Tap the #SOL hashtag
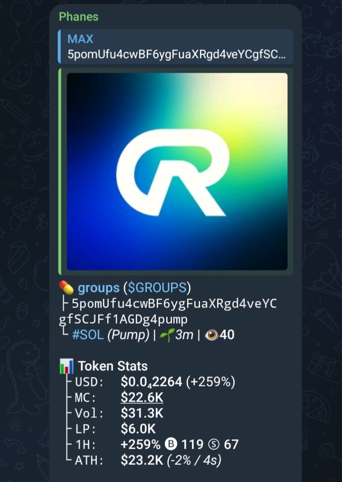The height and width of the screenshot is (482, 342). tap(88, 335)
